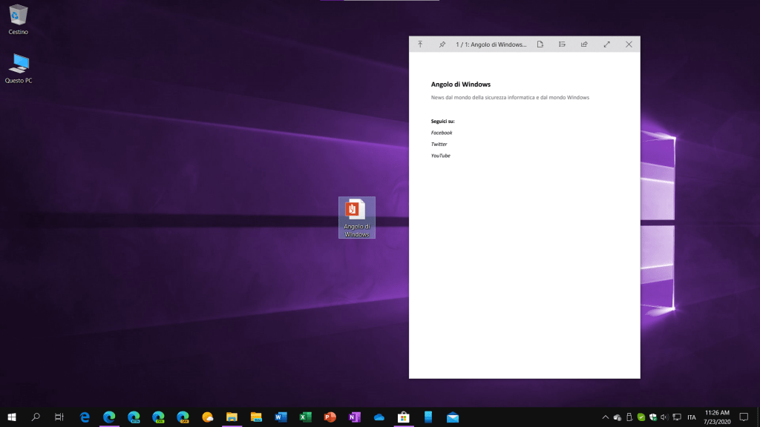Pin the preview window

442,44
